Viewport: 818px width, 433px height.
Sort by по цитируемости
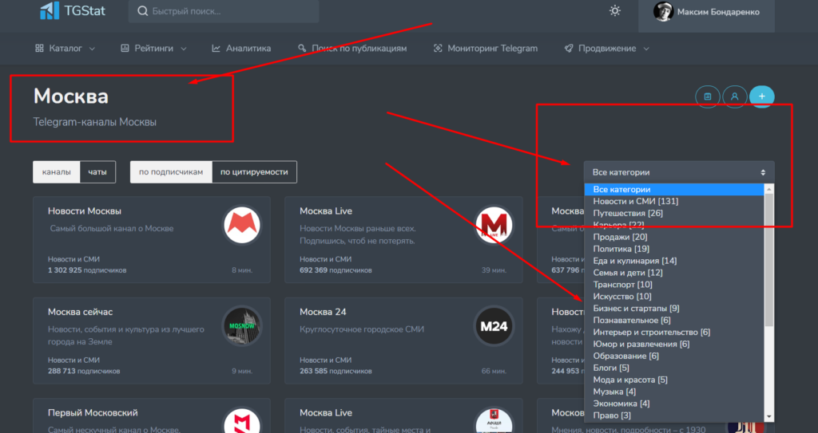254,172
